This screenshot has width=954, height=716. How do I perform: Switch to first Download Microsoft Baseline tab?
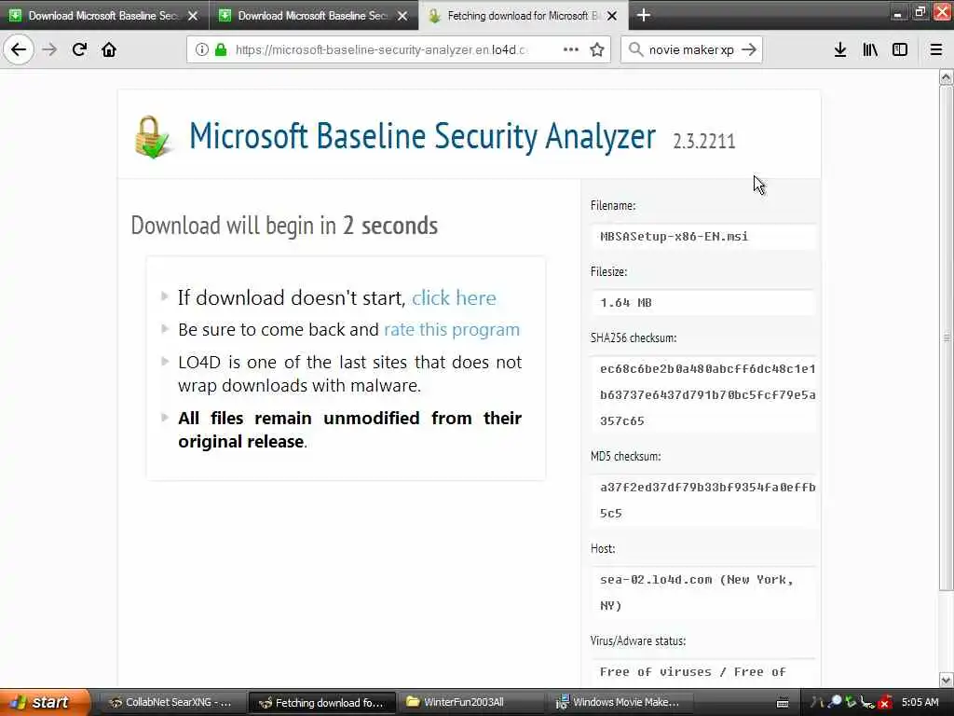point(103,16)
